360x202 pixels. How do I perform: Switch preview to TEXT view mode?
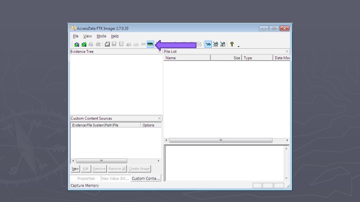(216, 44)
